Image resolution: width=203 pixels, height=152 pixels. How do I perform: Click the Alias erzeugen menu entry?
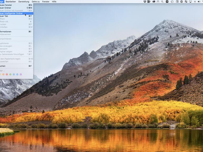point(17,46)
